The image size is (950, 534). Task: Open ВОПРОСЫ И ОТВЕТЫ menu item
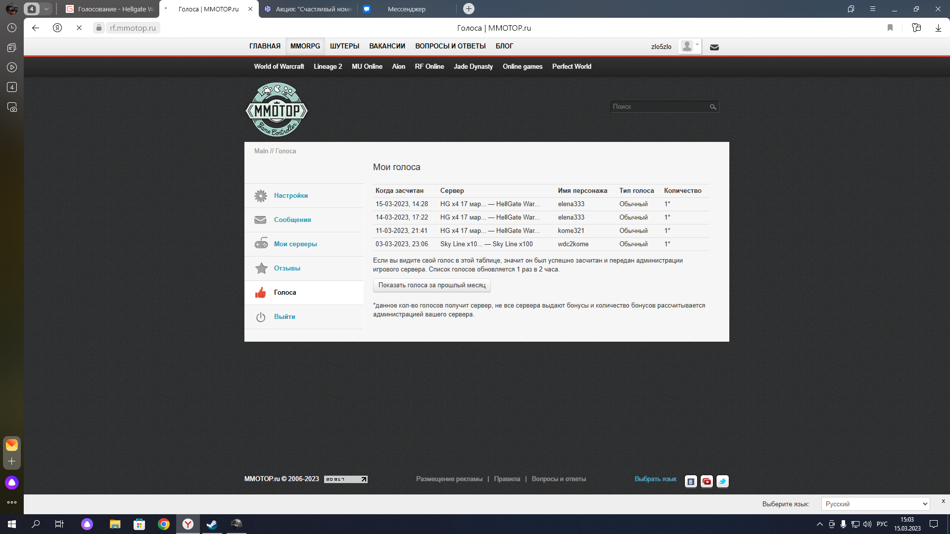[450, 46]
